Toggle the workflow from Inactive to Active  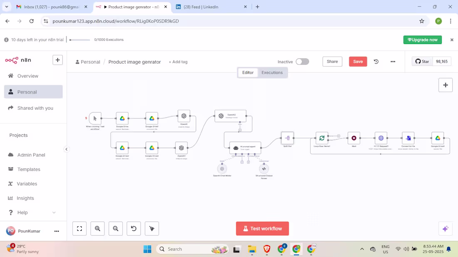(302, 61)
